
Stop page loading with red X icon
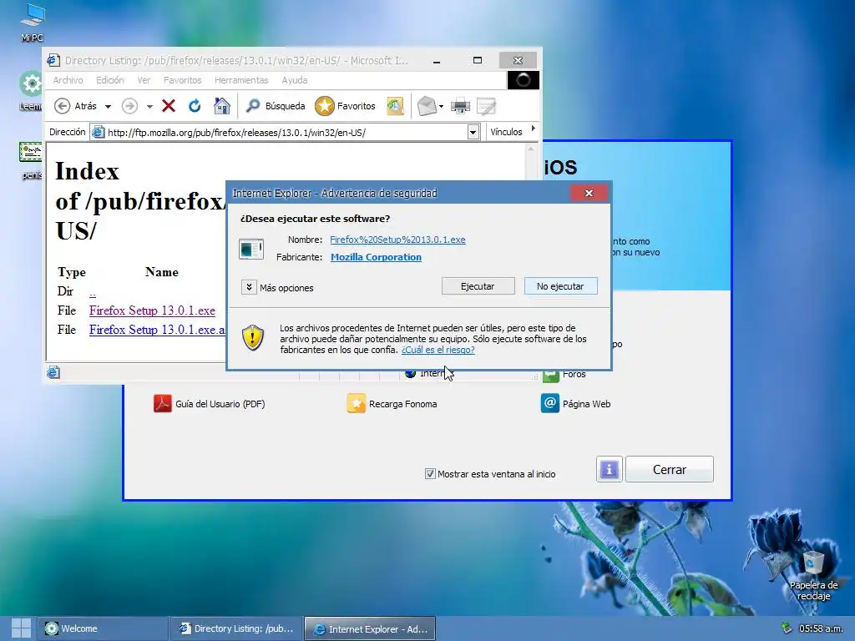(x=169, y=106)
